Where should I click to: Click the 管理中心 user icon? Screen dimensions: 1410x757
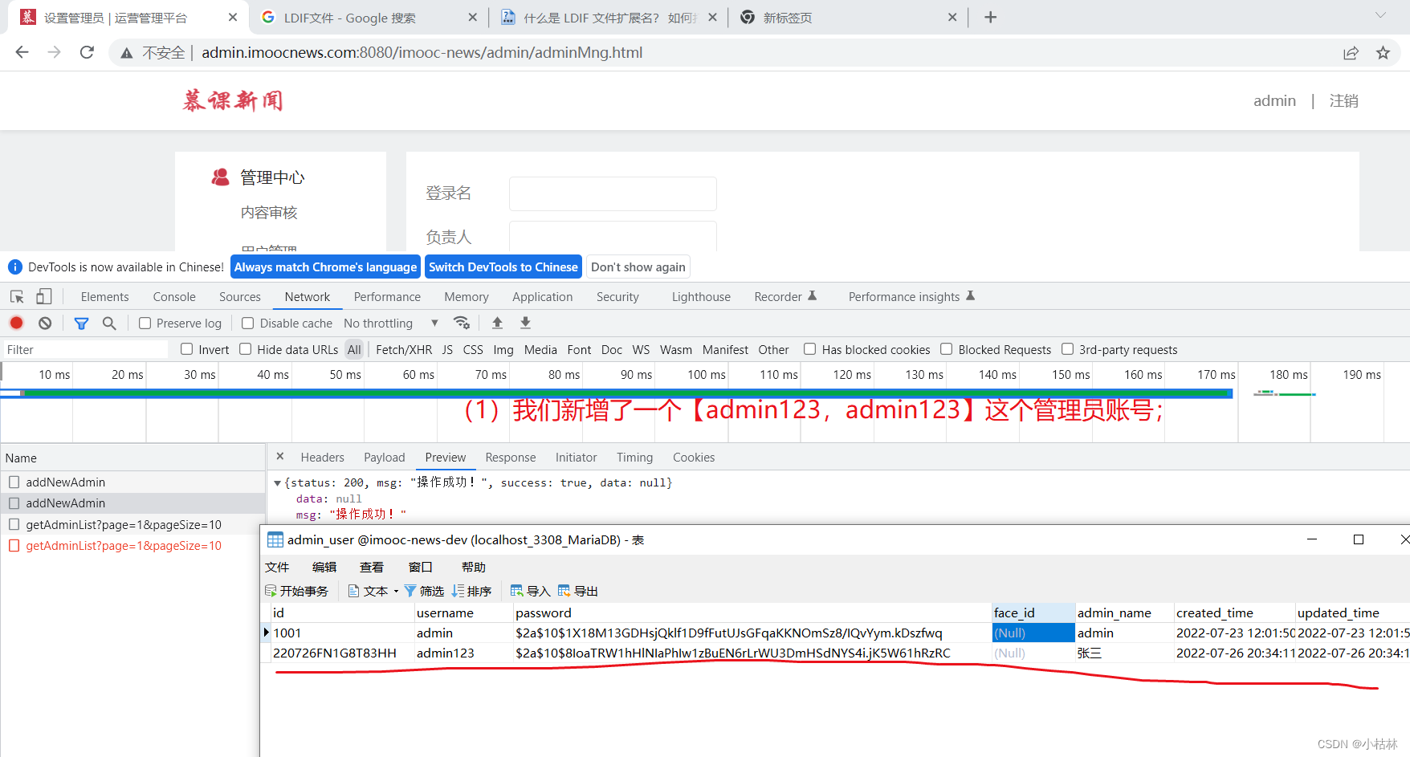[x=220, y=177]
